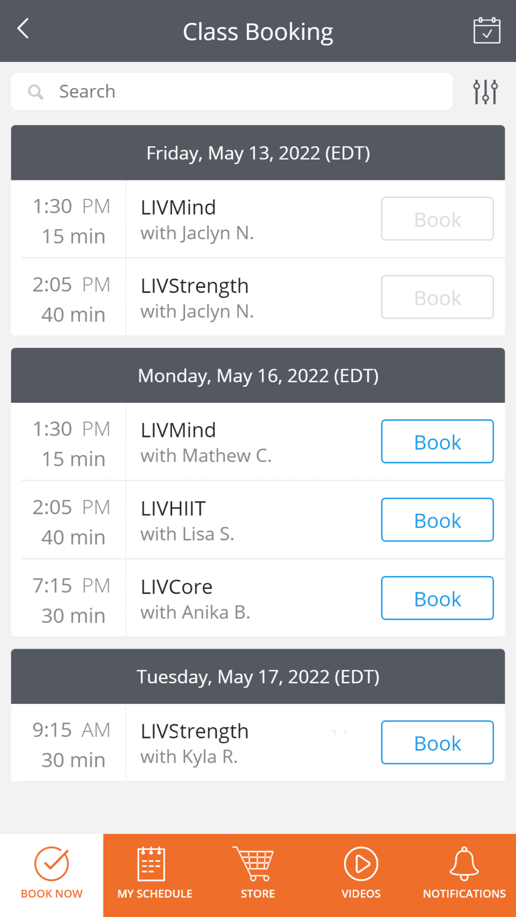Open filter sliders next to search

tap(486, 92)
